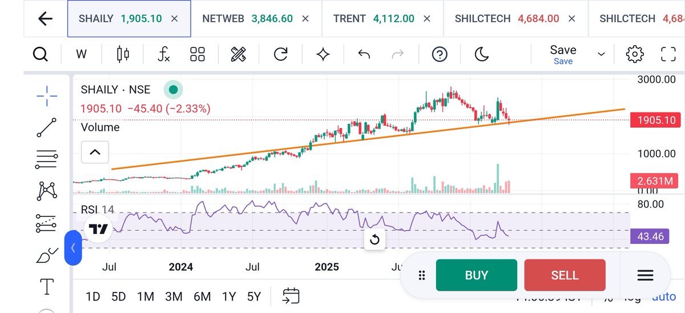Viewport: 685px width, 313px height.
Task: Select the horizontal lines Fibonacci tool
Action: 46,159
